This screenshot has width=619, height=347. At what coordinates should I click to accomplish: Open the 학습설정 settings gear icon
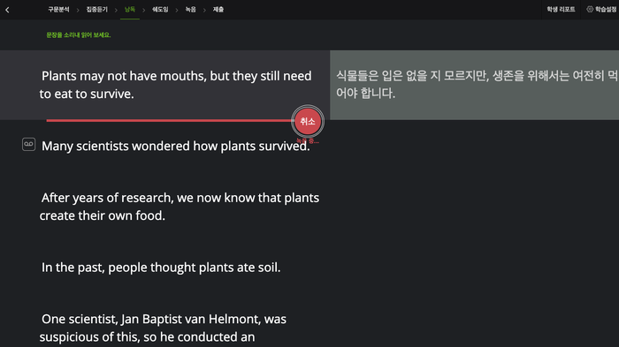590,9
